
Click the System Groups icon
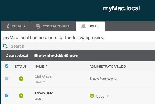(x=38, y=26)
